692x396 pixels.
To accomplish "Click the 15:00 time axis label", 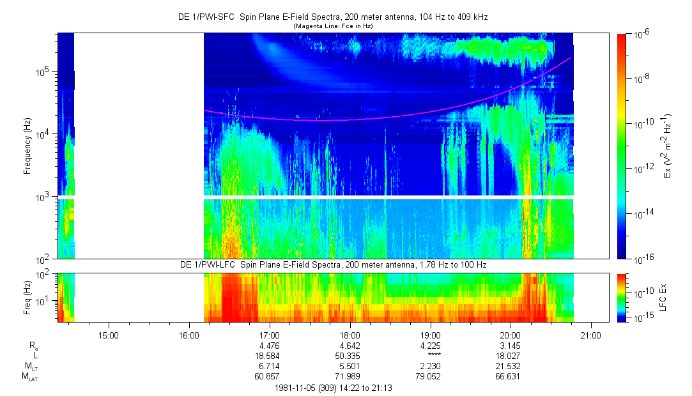I will (109, 335).
